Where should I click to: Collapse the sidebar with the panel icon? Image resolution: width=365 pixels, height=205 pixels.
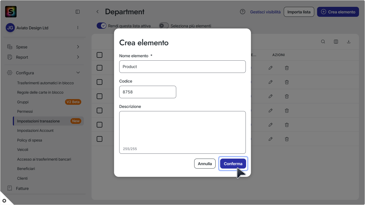[78, 12]
